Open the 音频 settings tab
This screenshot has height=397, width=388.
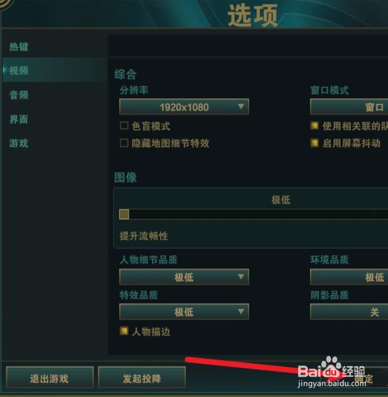(x=19, y=95)
